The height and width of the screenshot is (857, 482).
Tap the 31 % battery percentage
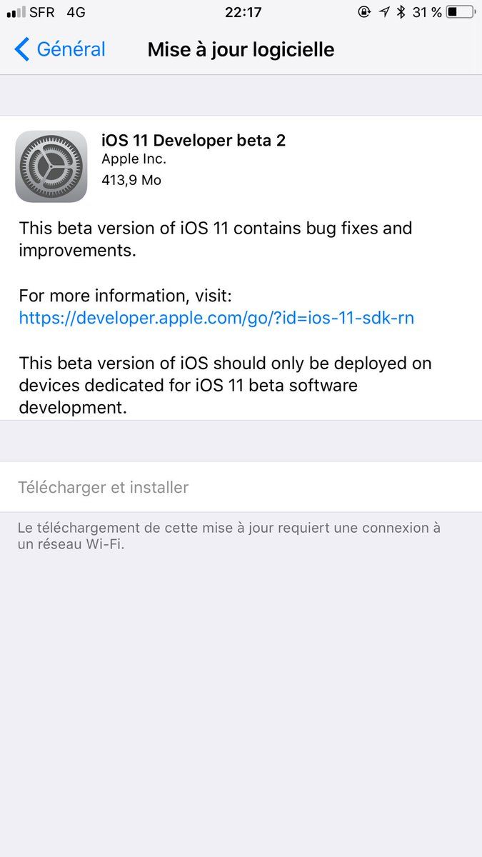point(426,12)
